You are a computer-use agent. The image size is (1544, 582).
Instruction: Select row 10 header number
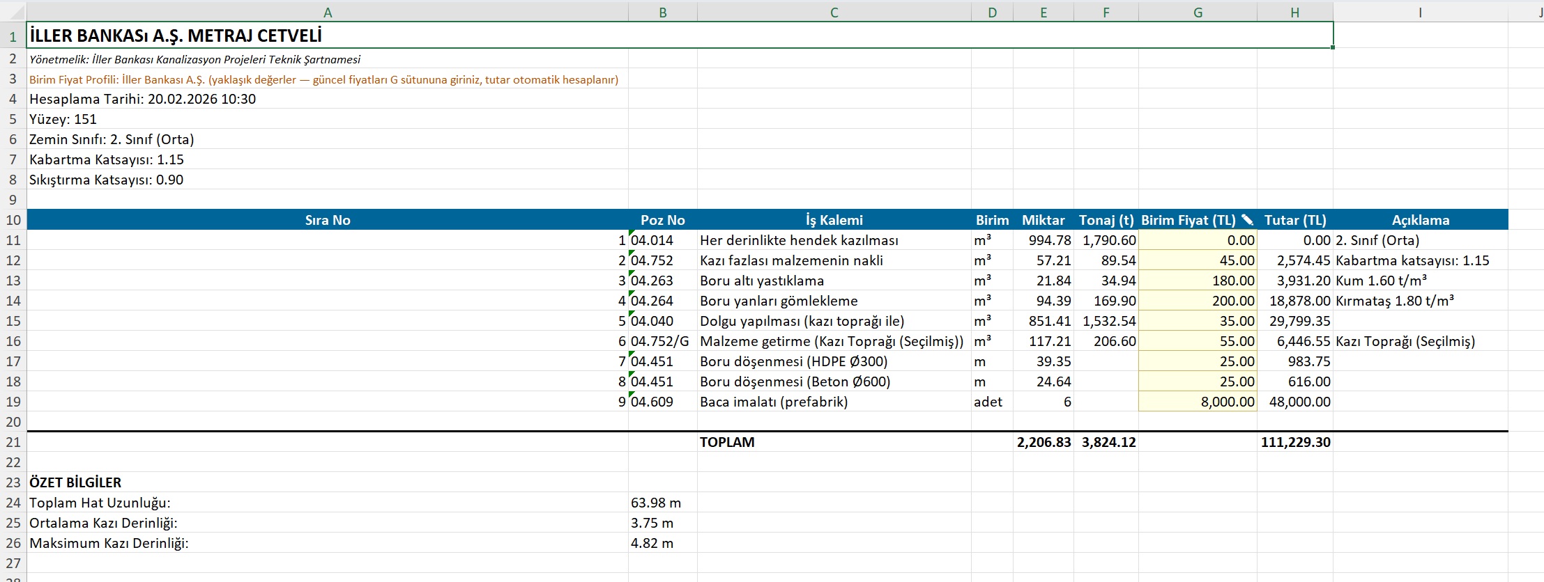pos(13,220)
